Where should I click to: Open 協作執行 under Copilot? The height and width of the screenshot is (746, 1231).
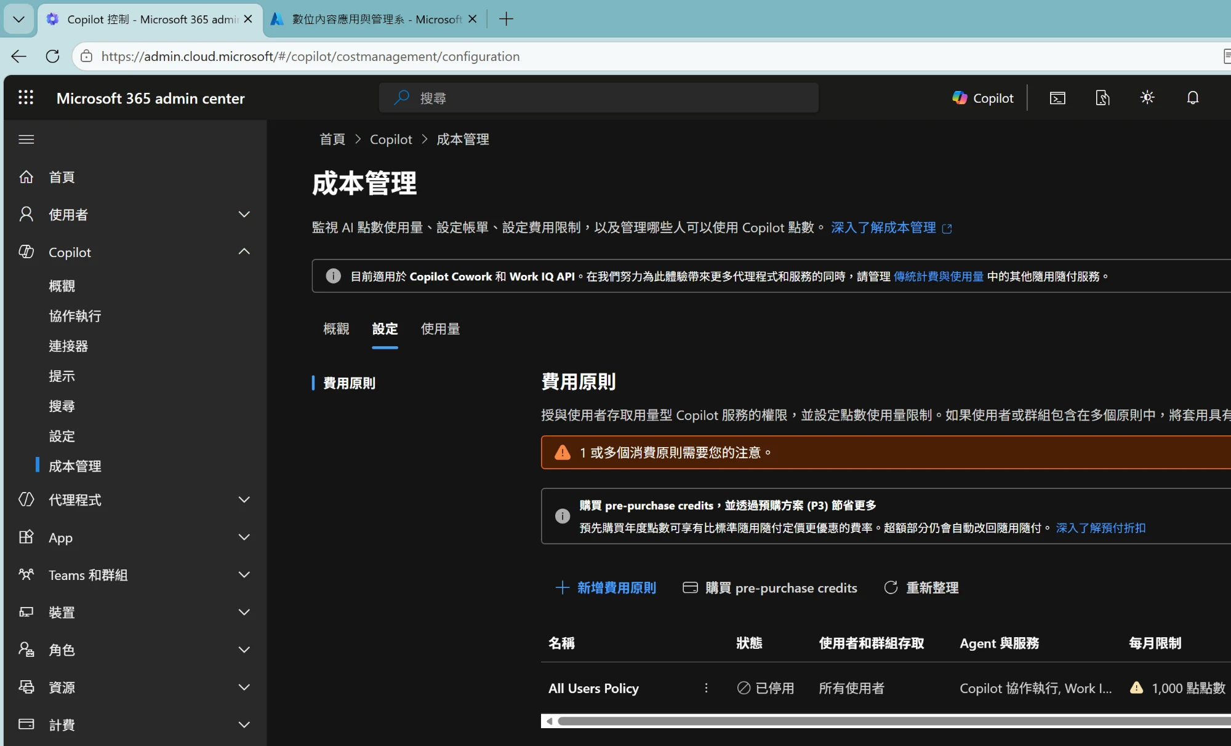75,316
